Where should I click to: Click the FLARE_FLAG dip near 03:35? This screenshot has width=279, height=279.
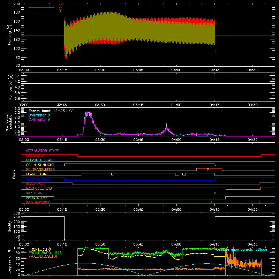(112, 174)
